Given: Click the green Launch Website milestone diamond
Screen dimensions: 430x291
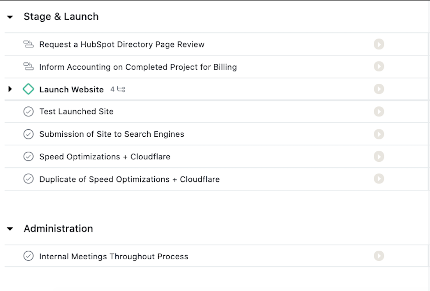Looking at the screenshot, I should [28, 89].
